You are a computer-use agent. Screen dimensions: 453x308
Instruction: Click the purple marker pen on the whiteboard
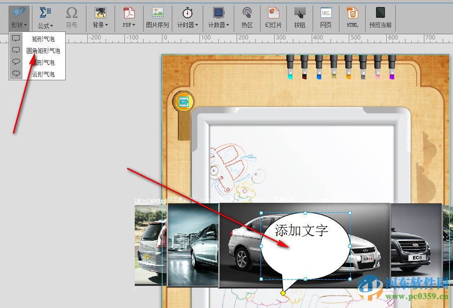[x=391, y=68]
